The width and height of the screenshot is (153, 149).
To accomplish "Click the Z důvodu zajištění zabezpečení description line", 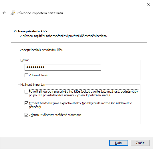I will (x=63, y=36).
